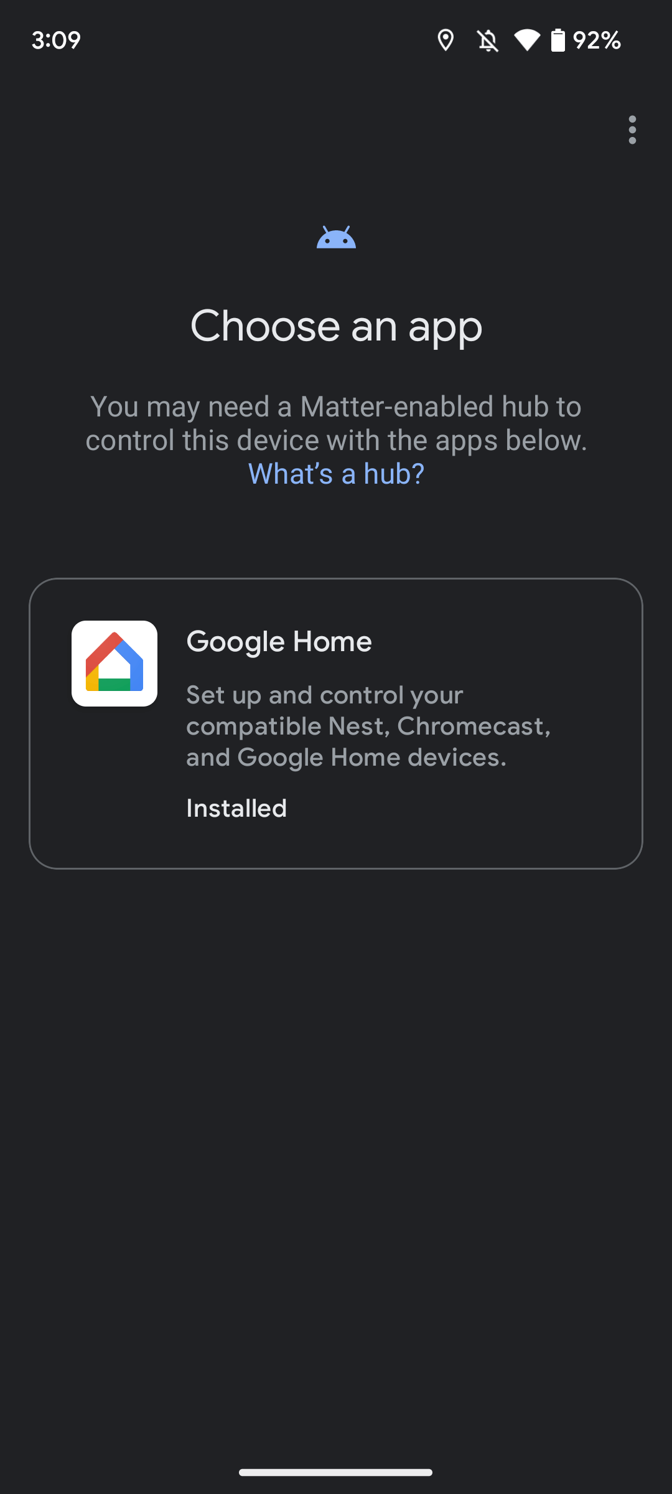Tap the Matter-enabled hub explanation text
This screenshot has height=1494, width=672.
[336, 423]
